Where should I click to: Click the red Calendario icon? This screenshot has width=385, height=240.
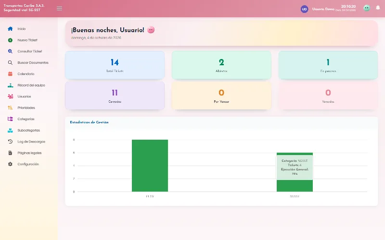click(10, 74)
